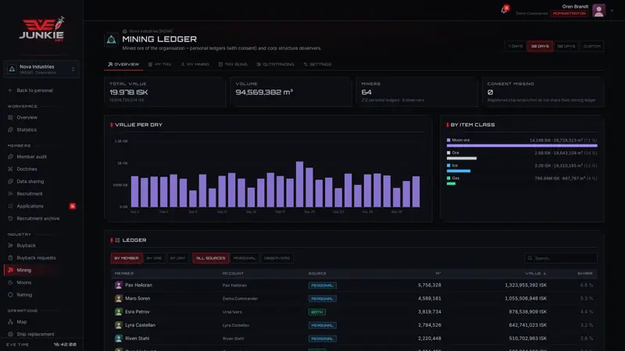Image resolution: width=625 pixels, height=351 pixels.
Task: Sort by the Source column header
Action: click(317, 274)
